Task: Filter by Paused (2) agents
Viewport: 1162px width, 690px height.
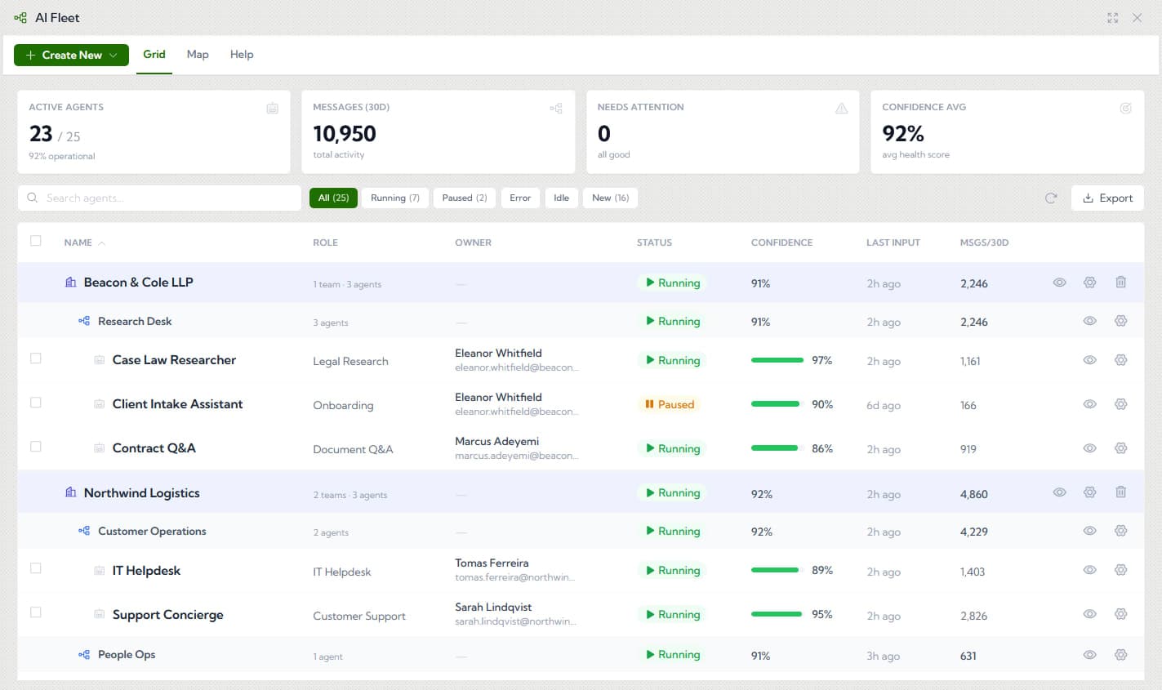Action: click(x=465, y=198)
